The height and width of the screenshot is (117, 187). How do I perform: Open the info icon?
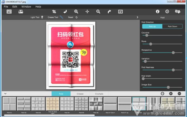(158, 11)
